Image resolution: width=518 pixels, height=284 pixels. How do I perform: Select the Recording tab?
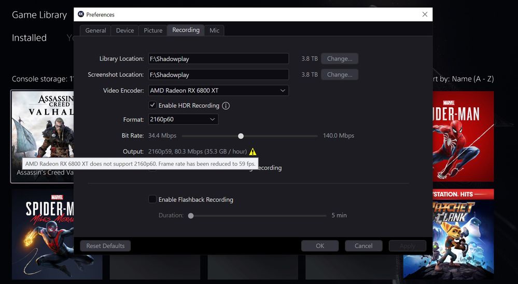tap(186, 30)
